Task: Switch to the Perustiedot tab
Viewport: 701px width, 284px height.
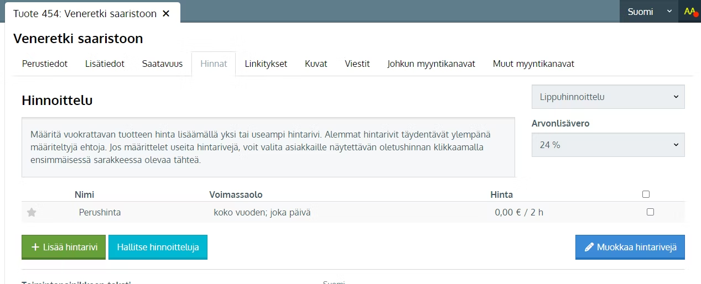Action: [45, 64]
